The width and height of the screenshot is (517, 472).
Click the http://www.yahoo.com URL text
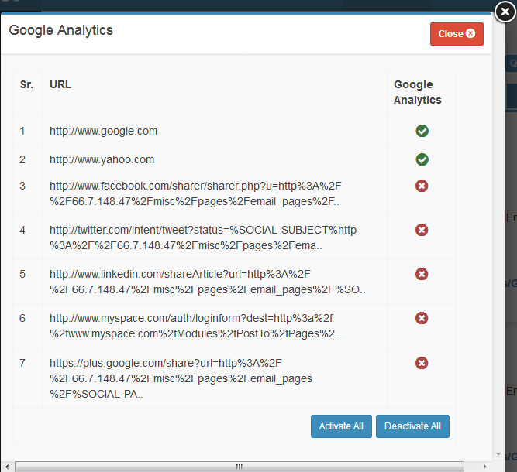coord(102,159)
